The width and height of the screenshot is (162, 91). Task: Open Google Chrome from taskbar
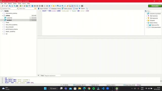(89, 88)
